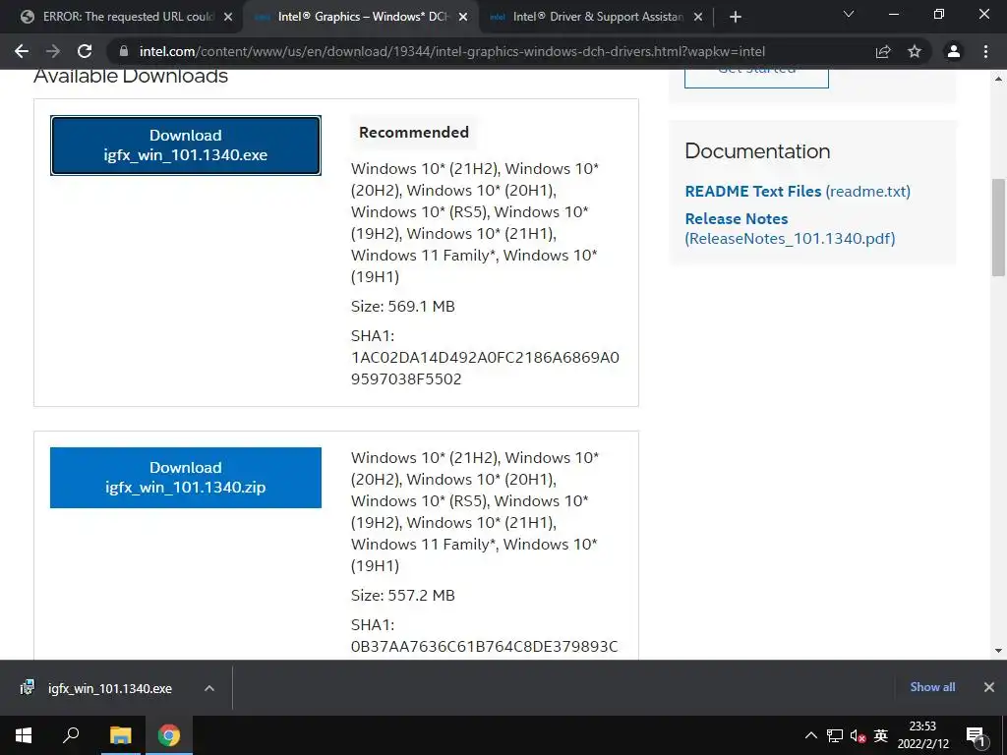The image size is (1007, 755).
Task: Show hidden system tray icons
Action: tap(811, 735)
